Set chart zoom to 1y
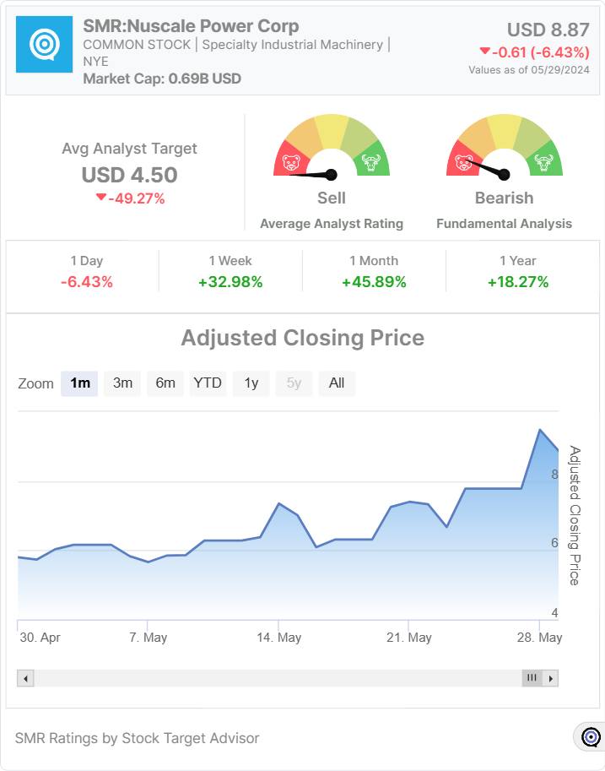 (x=251, y=383)
